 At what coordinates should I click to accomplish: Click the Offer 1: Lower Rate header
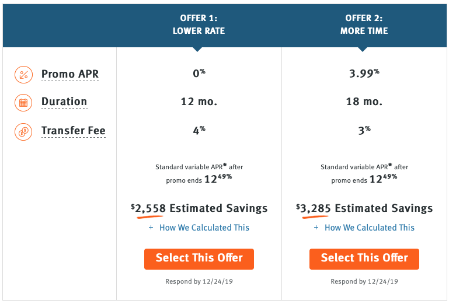[x=199, y=25]
